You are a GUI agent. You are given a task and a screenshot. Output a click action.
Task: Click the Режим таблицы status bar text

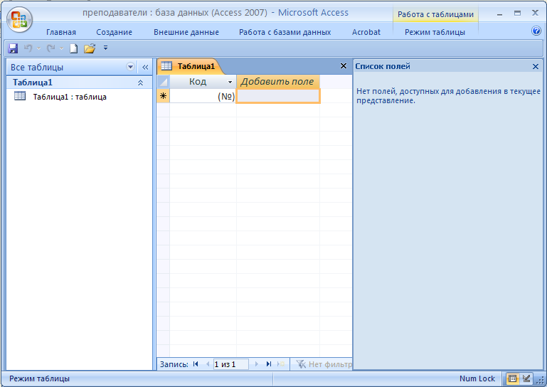point(39,378)
